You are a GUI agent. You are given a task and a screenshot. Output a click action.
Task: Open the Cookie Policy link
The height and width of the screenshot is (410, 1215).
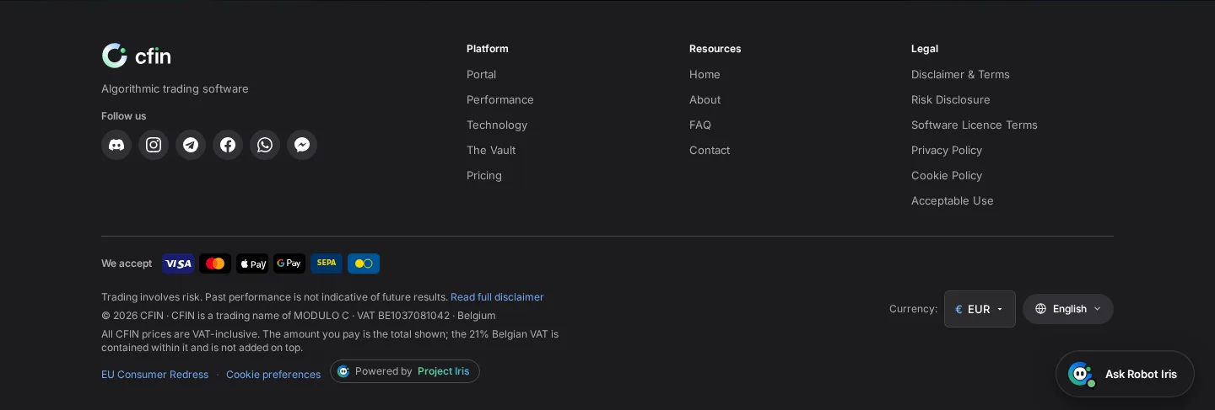click(947, 175)
